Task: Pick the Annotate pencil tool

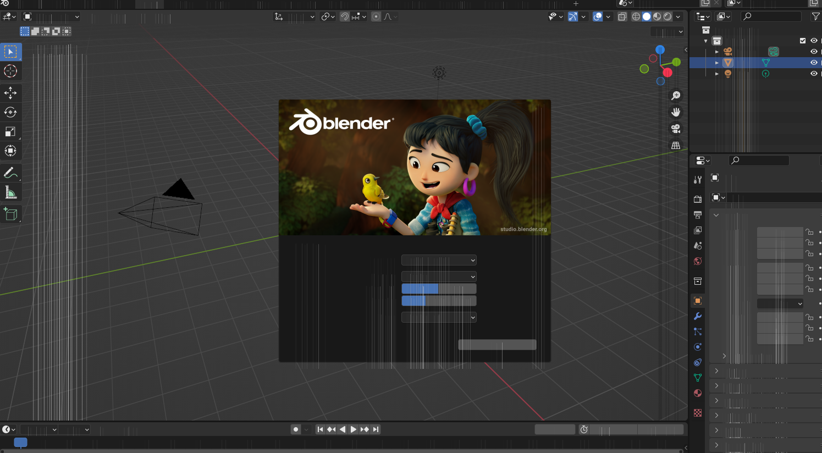Action: (x=10, y=173)
